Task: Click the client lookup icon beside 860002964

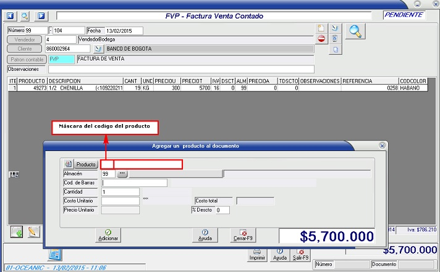Action: coord(98,48)
